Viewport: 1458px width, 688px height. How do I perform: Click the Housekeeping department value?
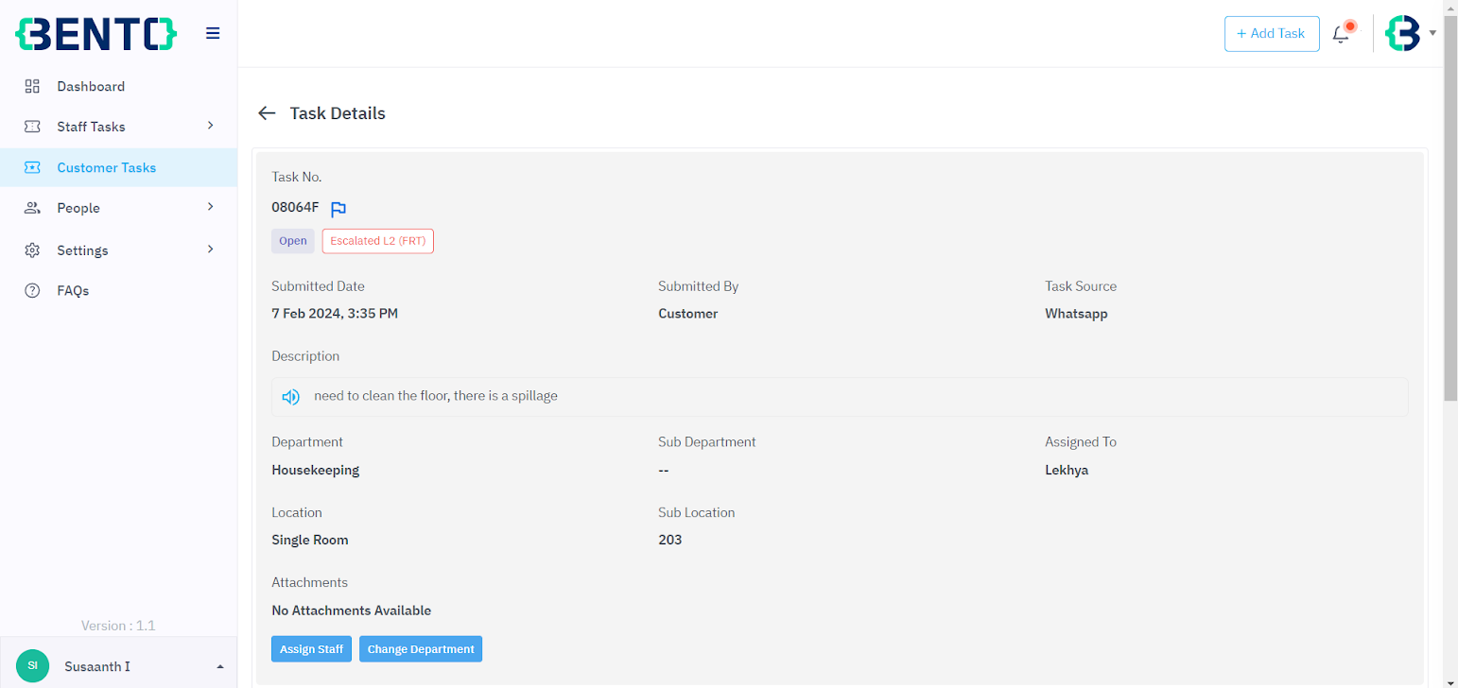tap(315, 470)
